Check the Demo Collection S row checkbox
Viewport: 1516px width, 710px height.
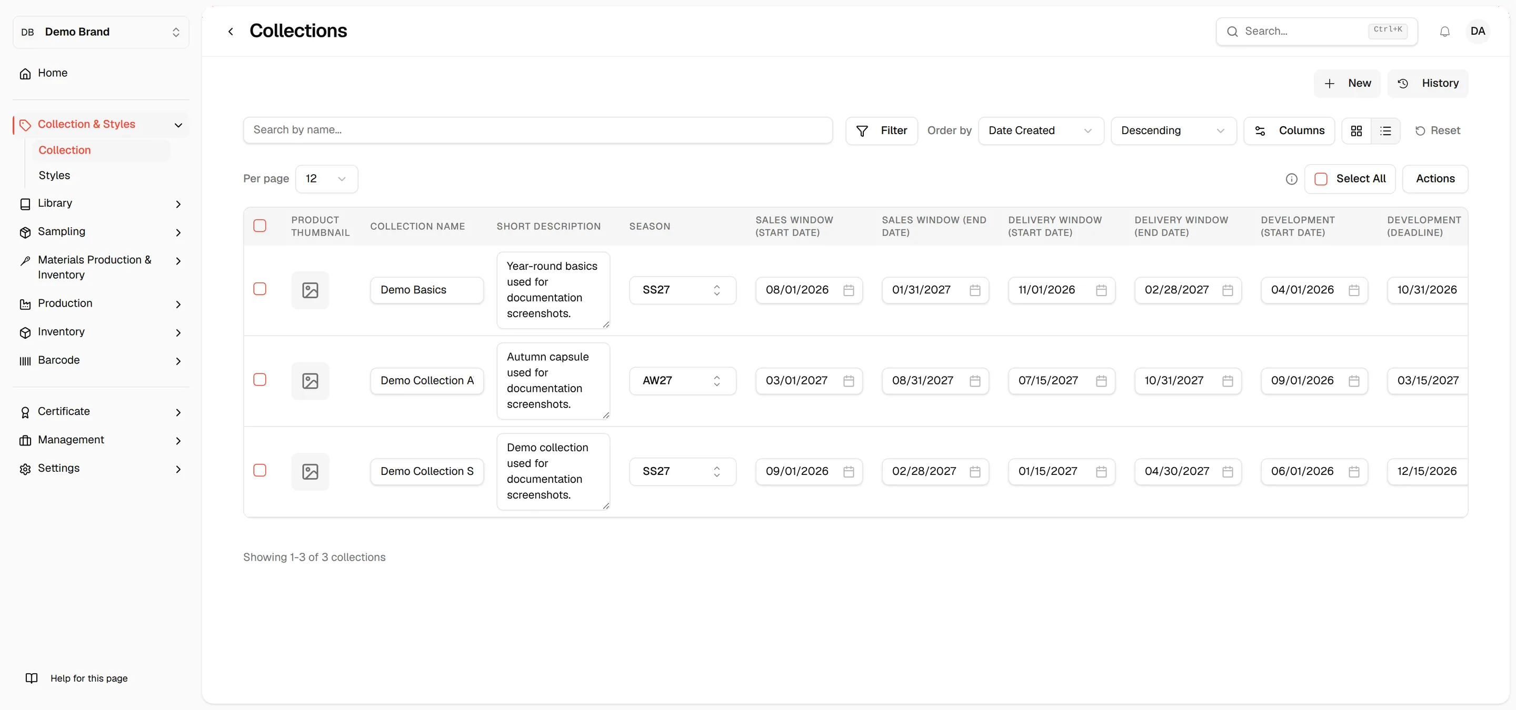click(x=260, y=470)
